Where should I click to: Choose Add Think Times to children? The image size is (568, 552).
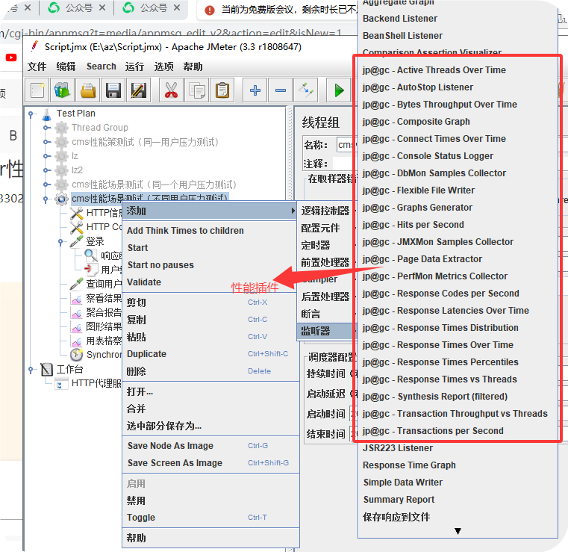pos(210,231)
